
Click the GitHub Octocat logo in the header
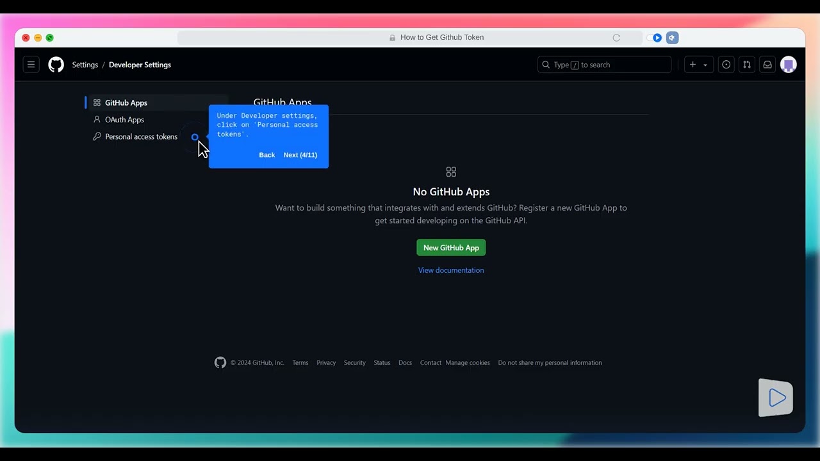coord(56,65)
